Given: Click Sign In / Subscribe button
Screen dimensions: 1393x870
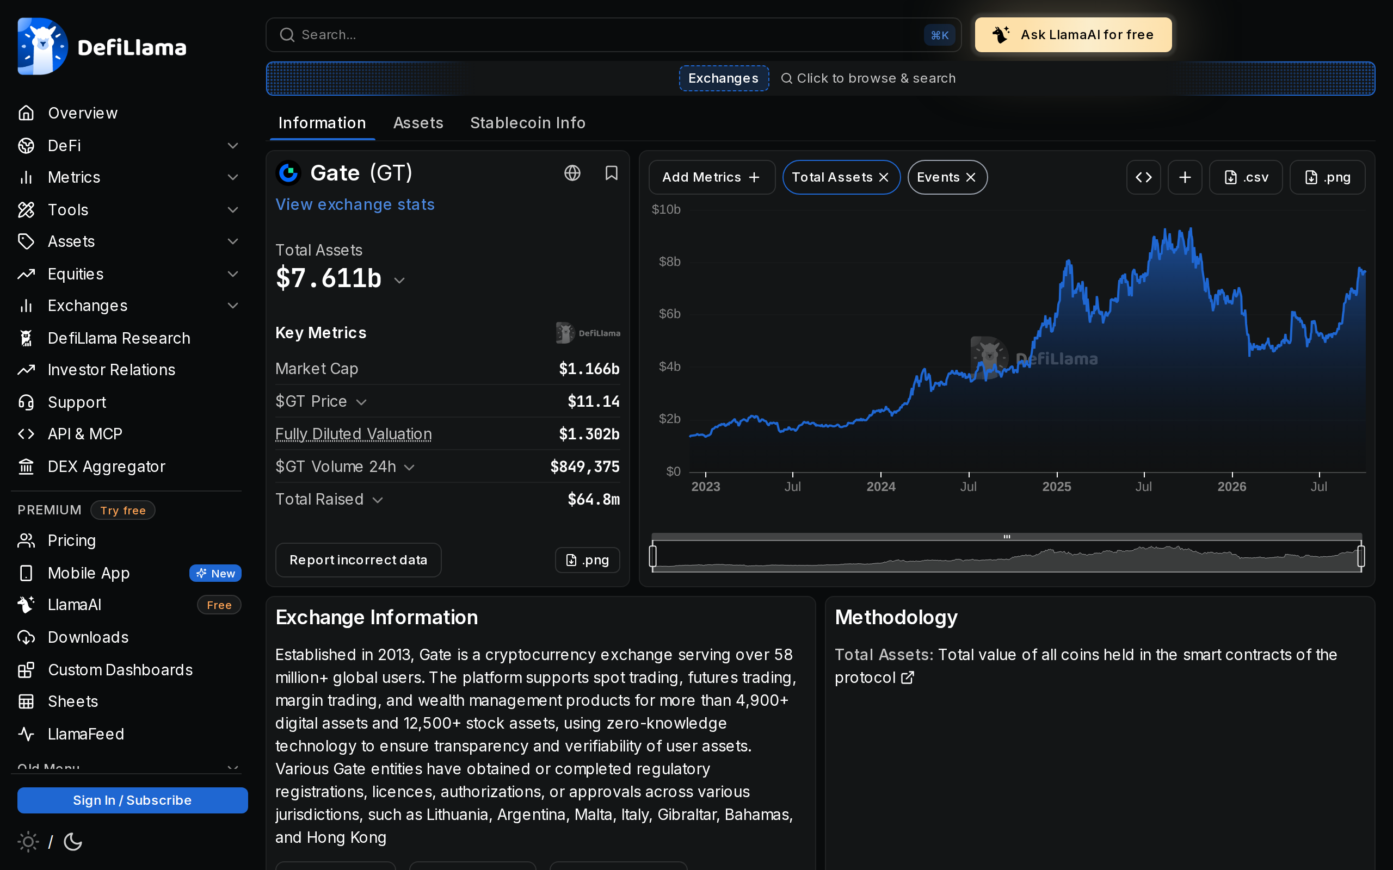Looking at the screenshot, I should (x=132, y=800).
